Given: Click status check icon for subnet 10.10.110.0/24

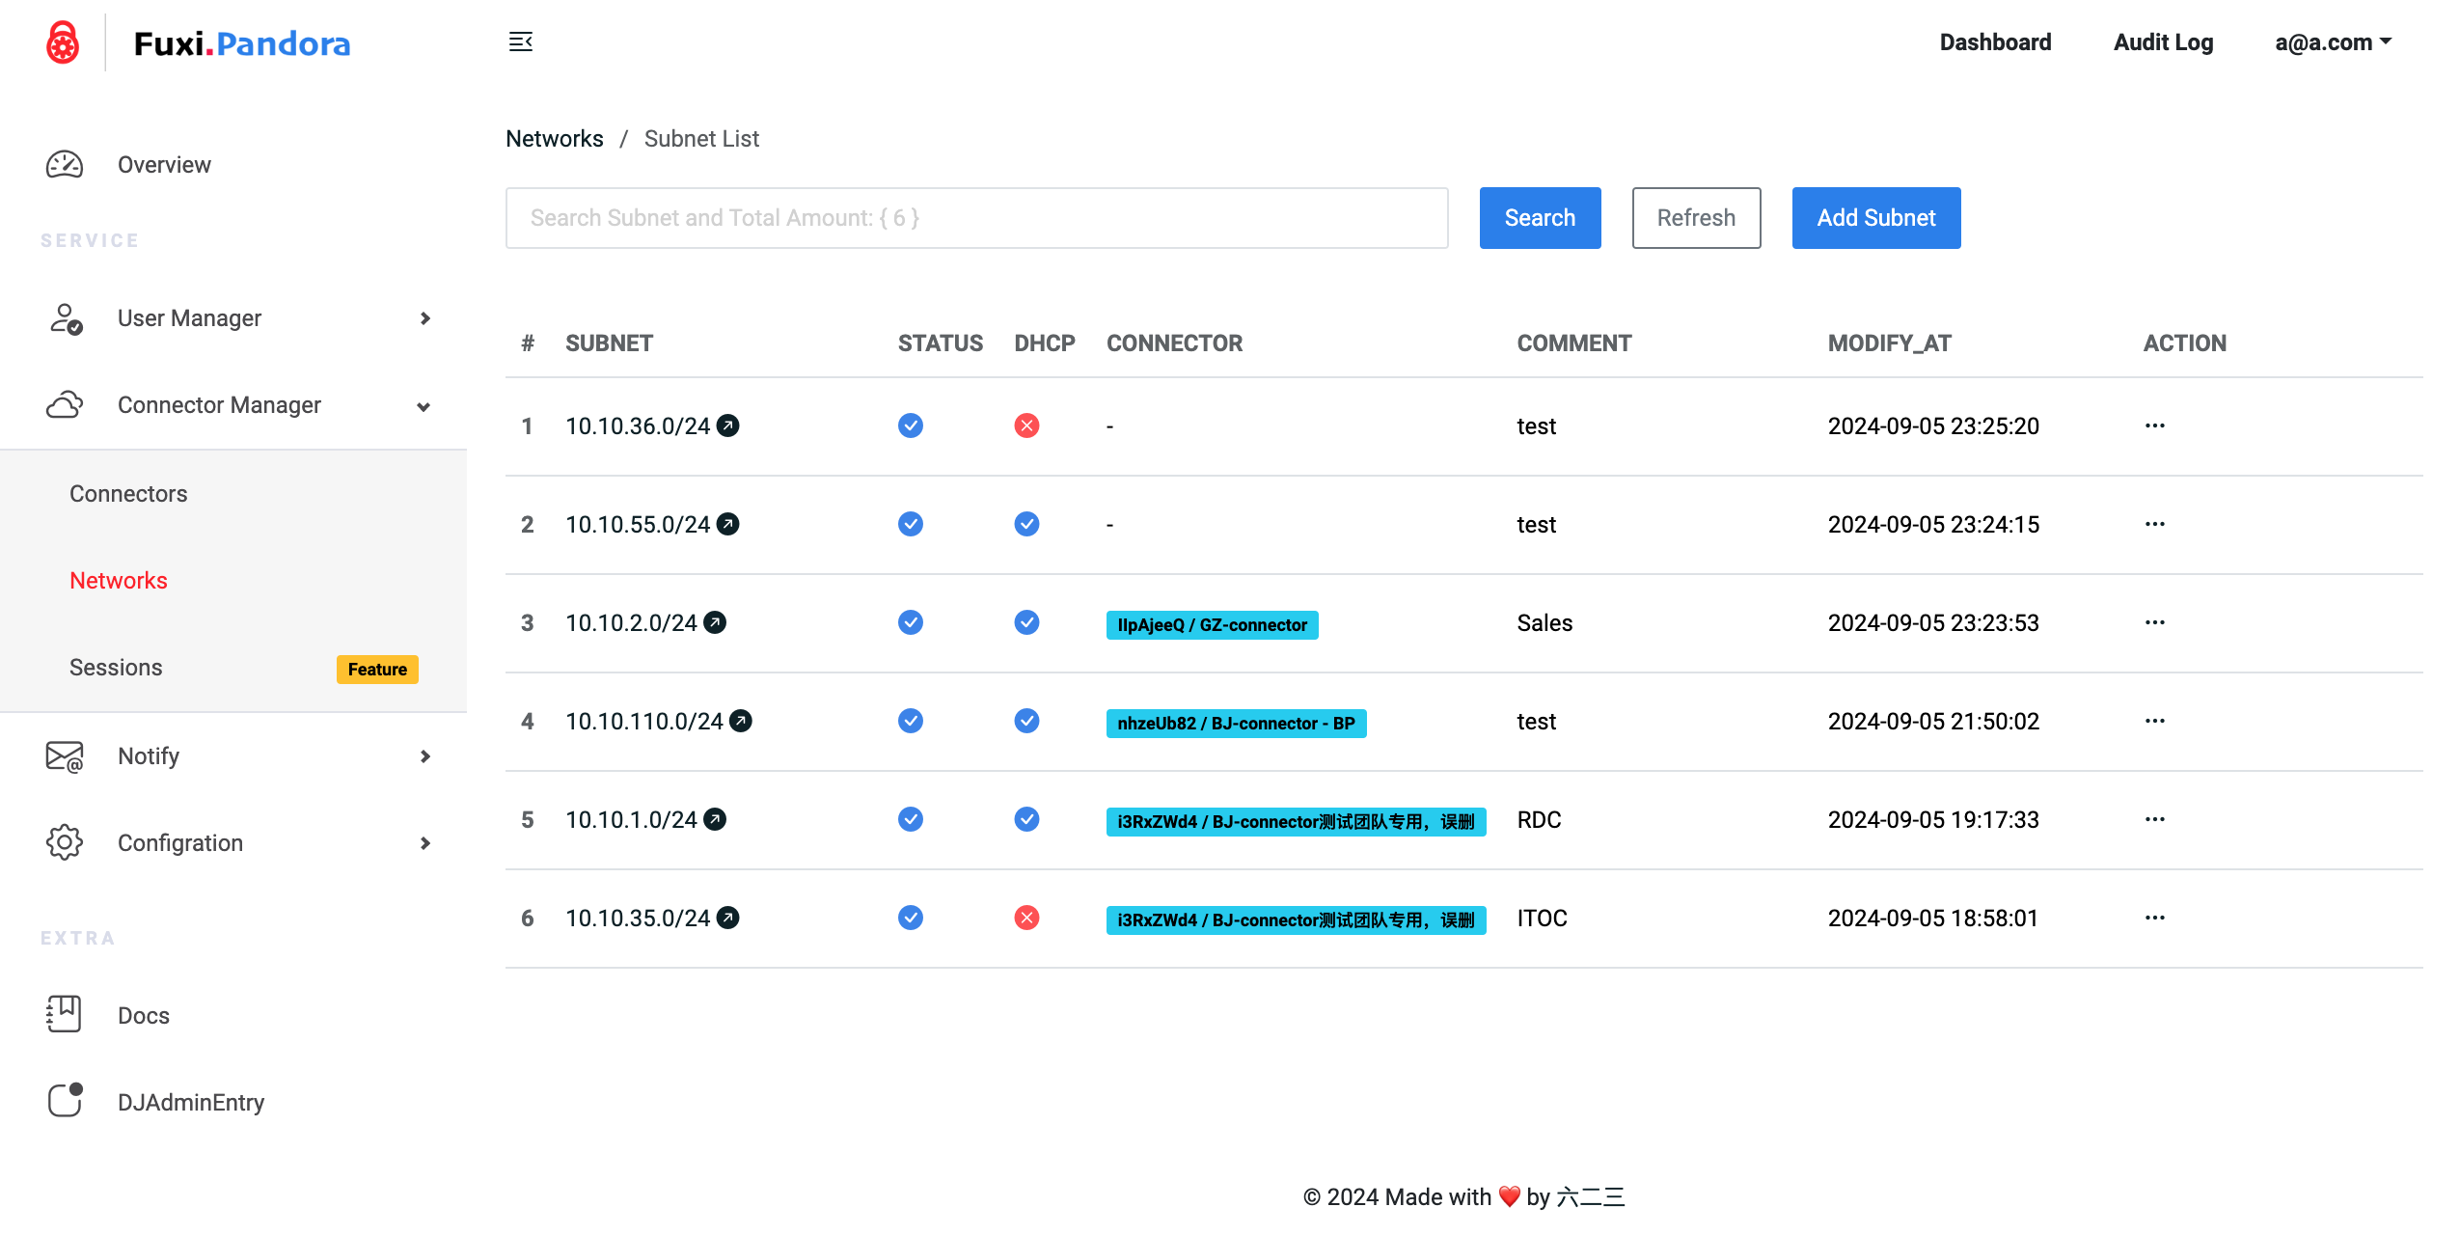Looking at the screenshot, I should (911, 721).
